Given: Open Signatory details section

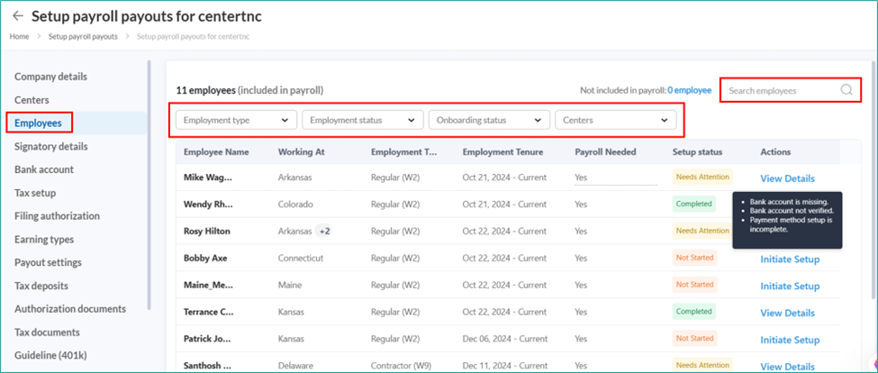Looking at the screenshot, I should [x=51, y=147].
